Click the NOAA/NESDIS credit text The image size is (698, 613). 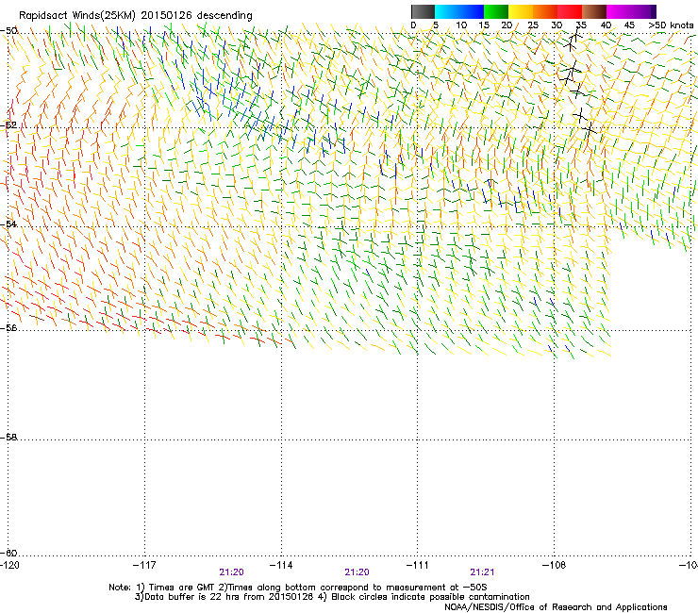pyautogui.click(x=556, y=607)
